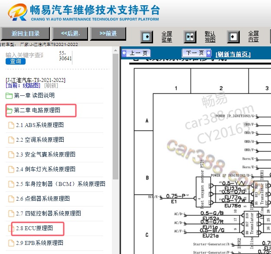Click the E1 label in diagram

[174, 202]
